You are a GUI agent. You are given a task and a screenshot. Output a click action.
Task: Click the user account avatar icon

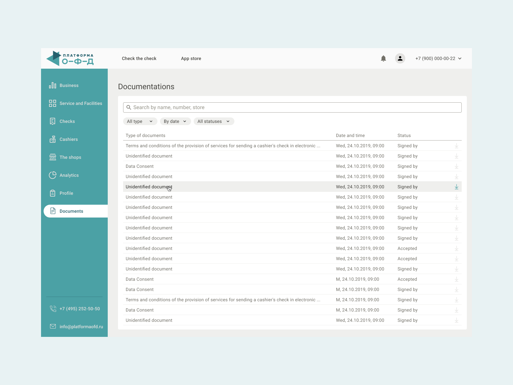click(x=400, y=58)
